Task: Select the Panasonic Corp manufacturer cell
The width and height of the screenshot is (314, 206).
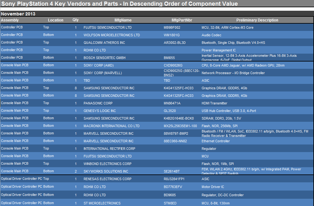Action: pos(98,103)
